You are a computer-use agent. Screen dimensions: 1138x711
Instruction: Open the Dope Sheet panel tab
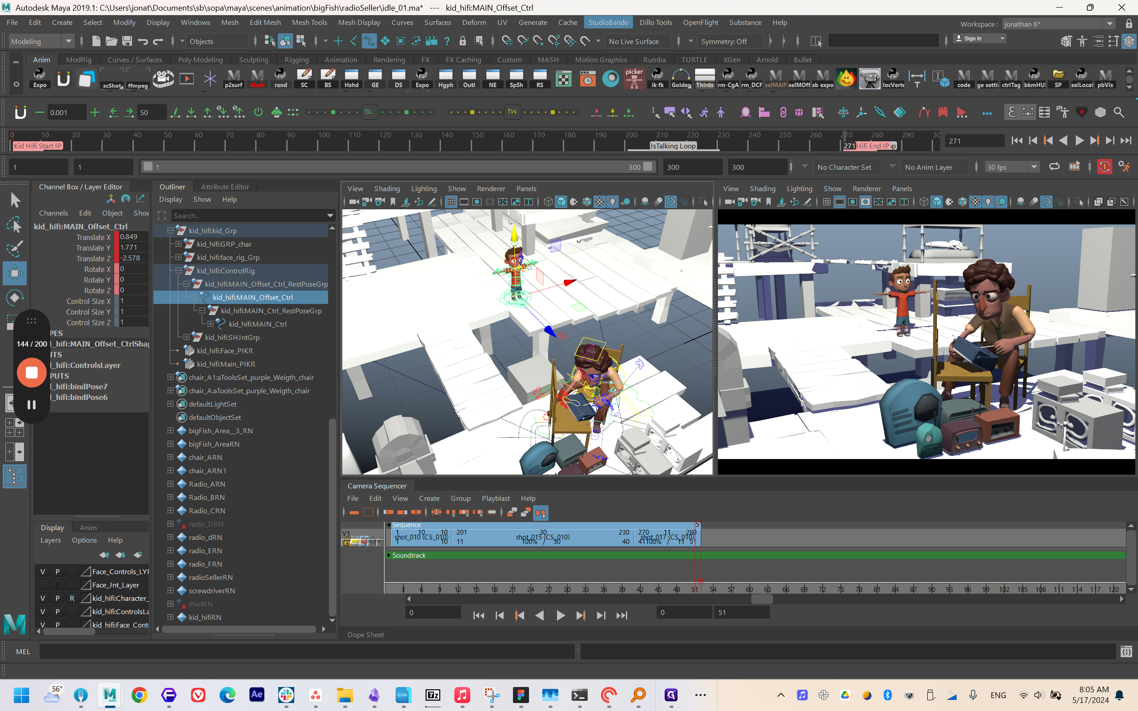pyautogui.click(x=365, y=635)
